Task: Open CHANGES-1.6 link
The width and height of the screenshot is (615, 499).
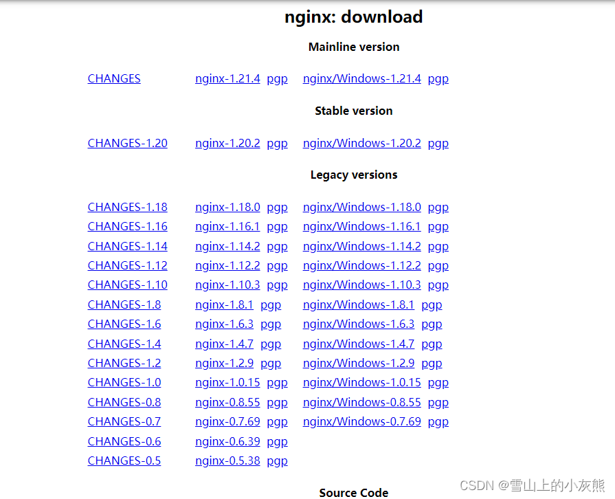Action: 124,324
